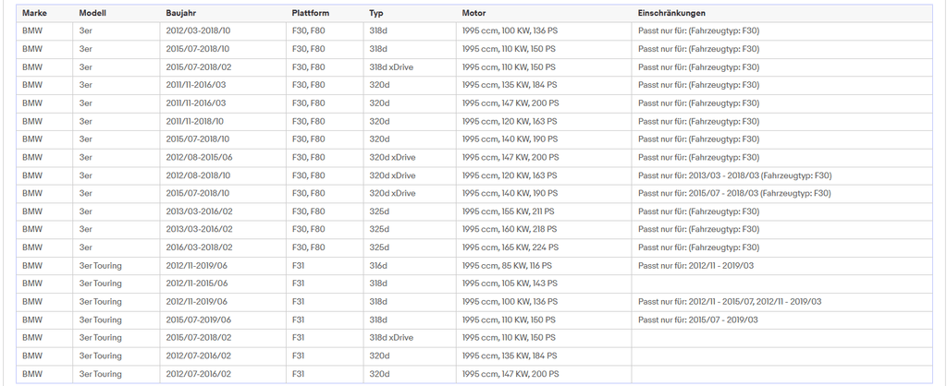Click motor cell 1995 ccm, 165 KW, 224 PS
Viewport: 947px width, 386px height.
(x=510, y=247)
